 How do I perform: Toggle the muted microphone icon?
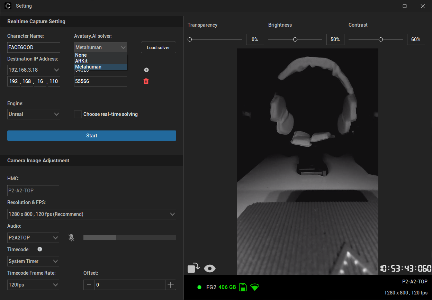pos(71,238)
